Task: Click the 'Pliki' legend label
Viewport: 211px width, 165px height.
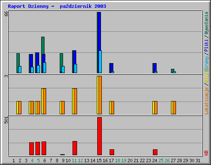Action: coord(206,46)
